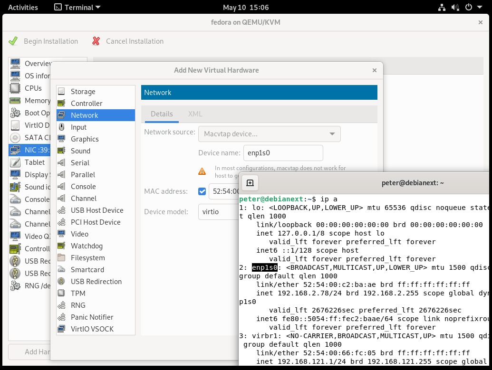Viewport: 492px width, 370px height.
Task: Click the Device model virtio field
Action: coord(218,212)
